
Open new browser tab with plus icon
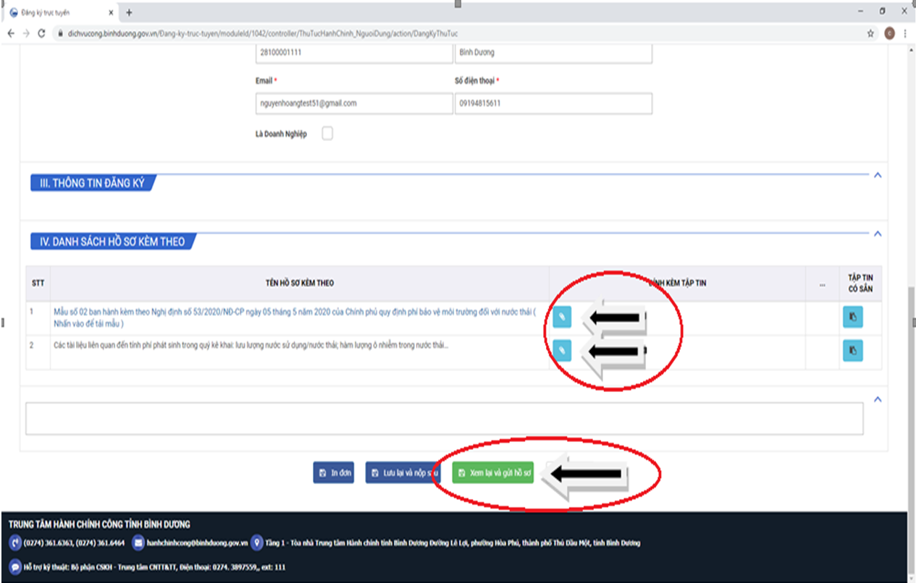pos(129,12)
